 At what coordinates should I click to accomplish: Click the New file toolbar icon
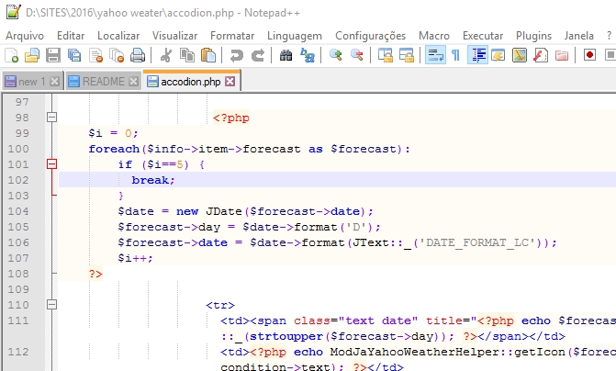(13, 56)
